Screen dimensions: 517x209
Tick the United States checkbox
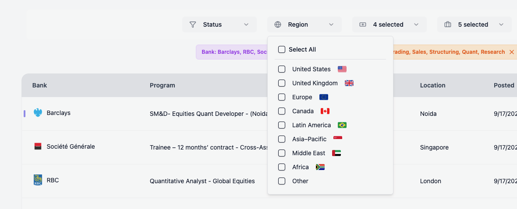pyautogui.click(x=282, y=69)
